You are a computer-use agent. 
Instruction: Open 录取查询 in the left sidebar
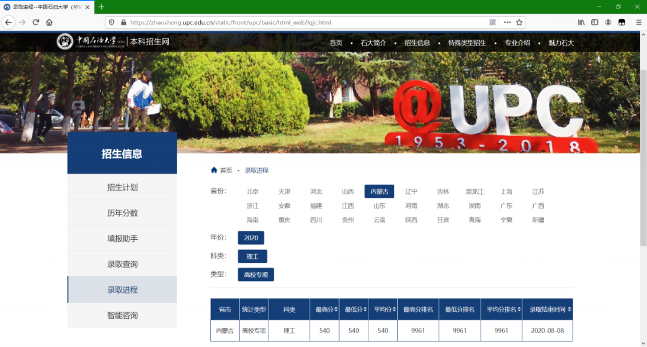tap(121, 264)
